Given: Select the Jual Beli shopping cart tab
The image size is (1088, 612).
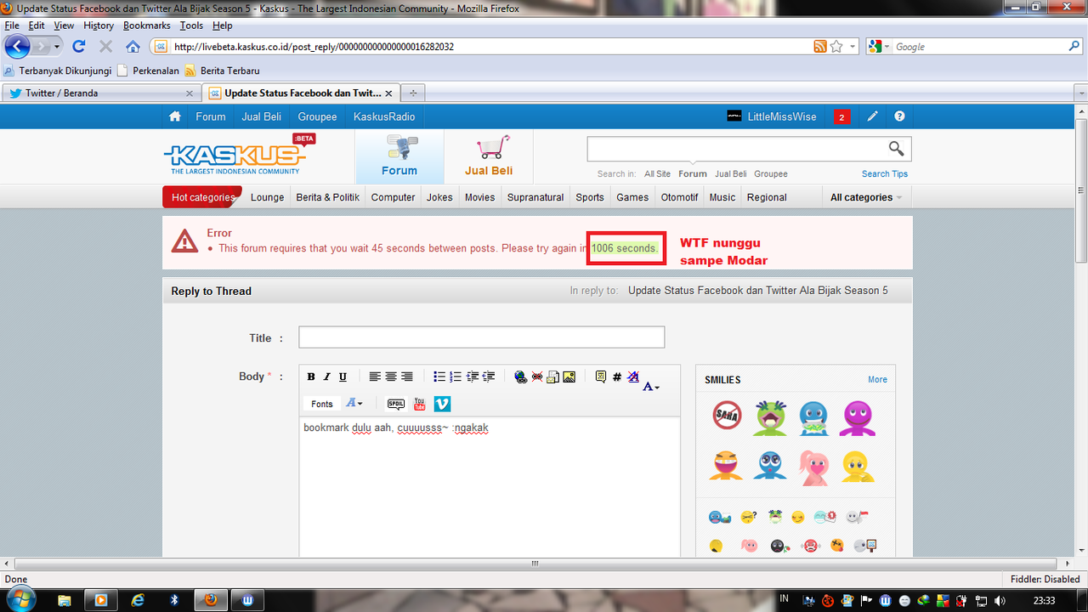Looking at the screenshot, I should coord(489,156).
